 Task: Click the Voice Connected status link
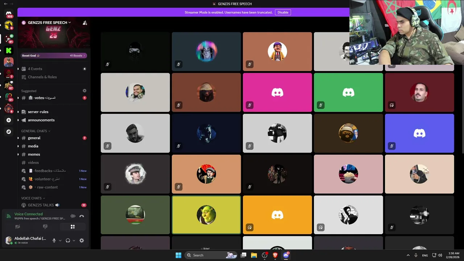tap(28, 214)
